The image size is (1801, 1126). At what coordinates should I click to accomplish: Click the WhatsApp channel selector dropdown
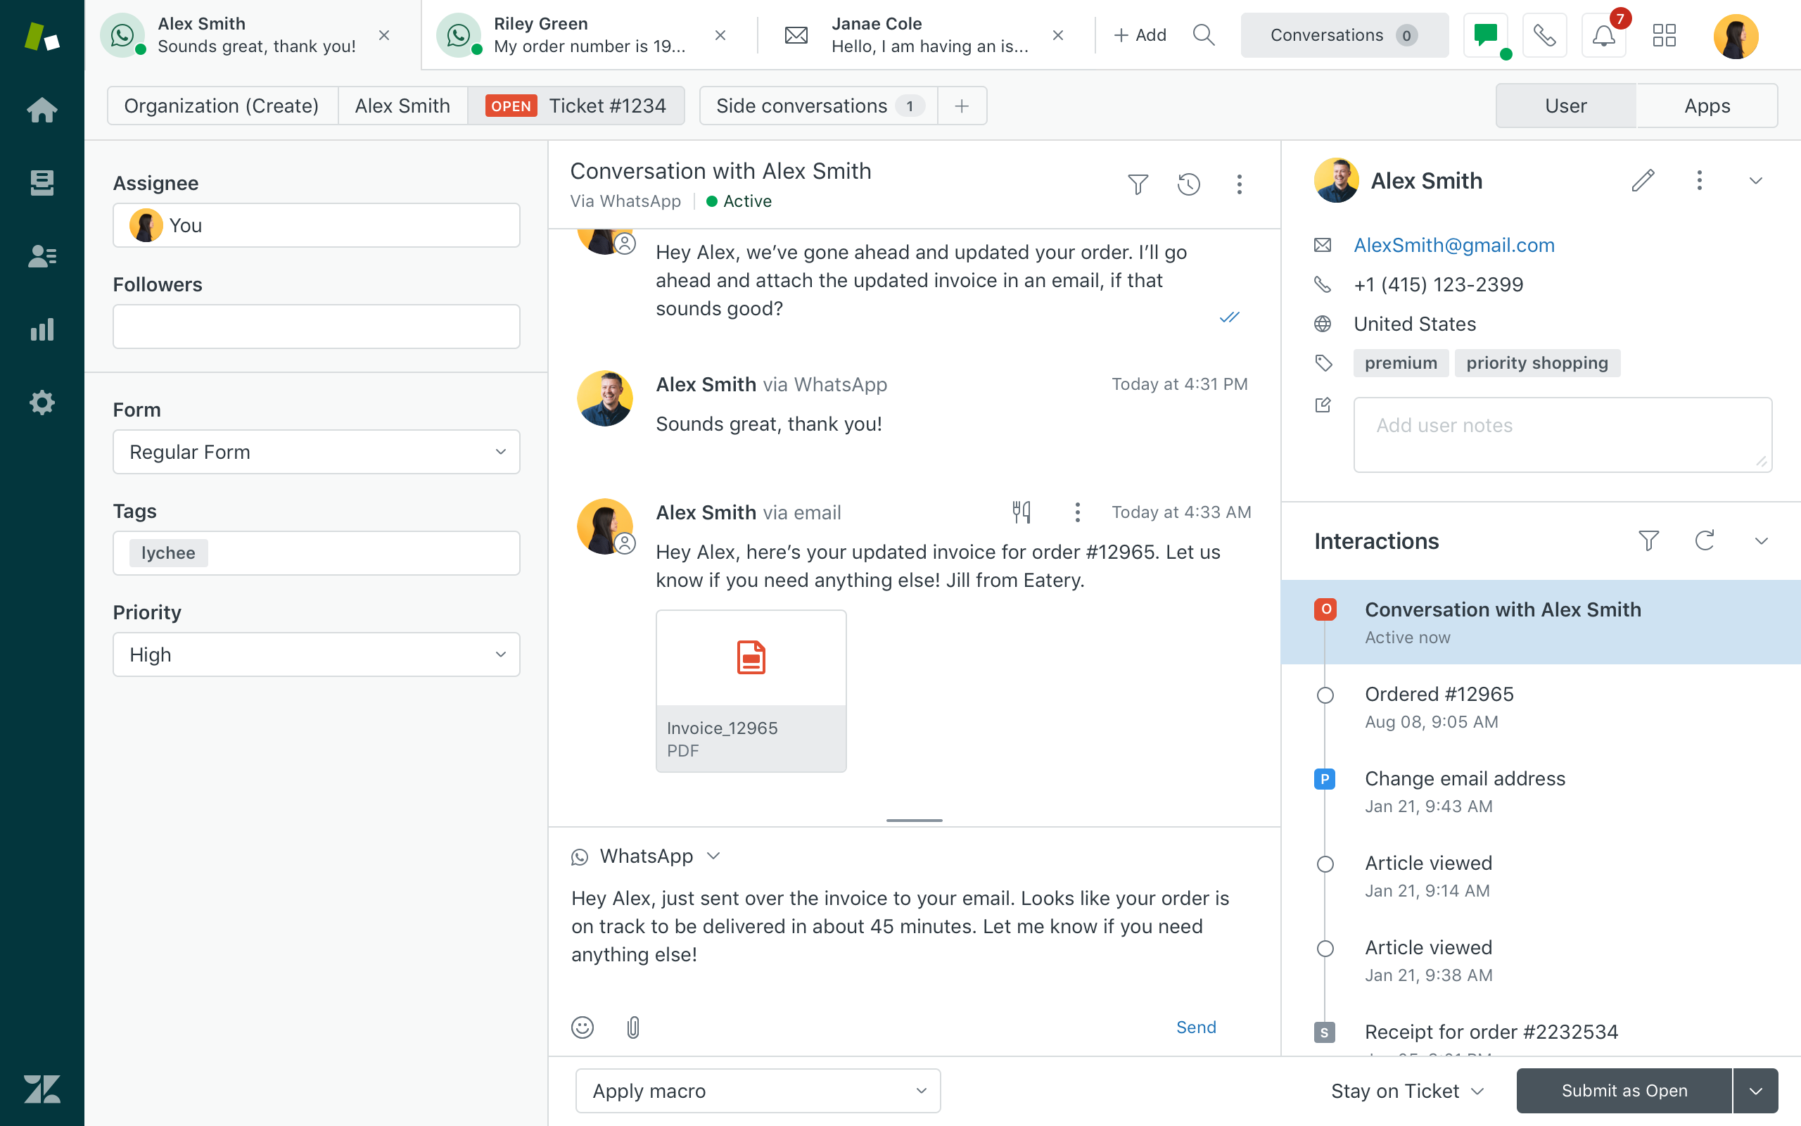[646, 856]
